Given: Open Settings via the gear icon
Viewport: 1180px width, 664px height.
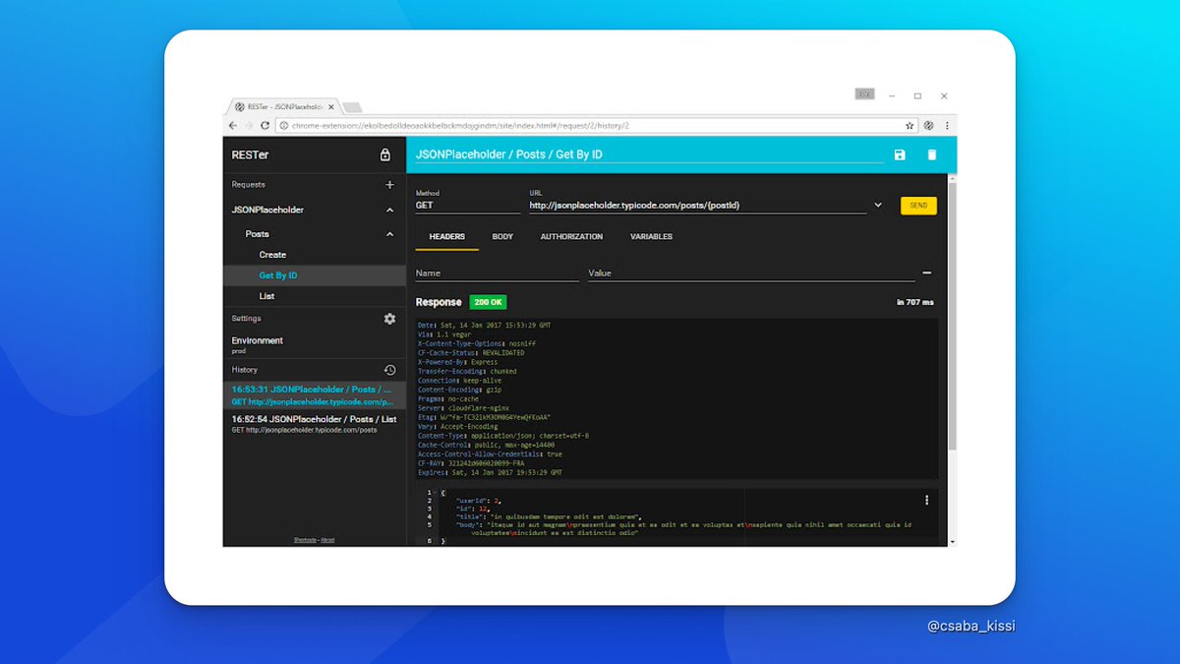Looking at the screenshot, I should (x=389, y=319).
